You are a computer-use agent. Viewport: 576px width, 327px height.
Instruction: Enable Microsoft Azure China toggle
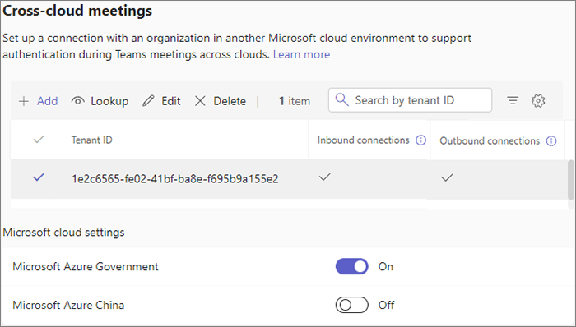pos(351,305)
